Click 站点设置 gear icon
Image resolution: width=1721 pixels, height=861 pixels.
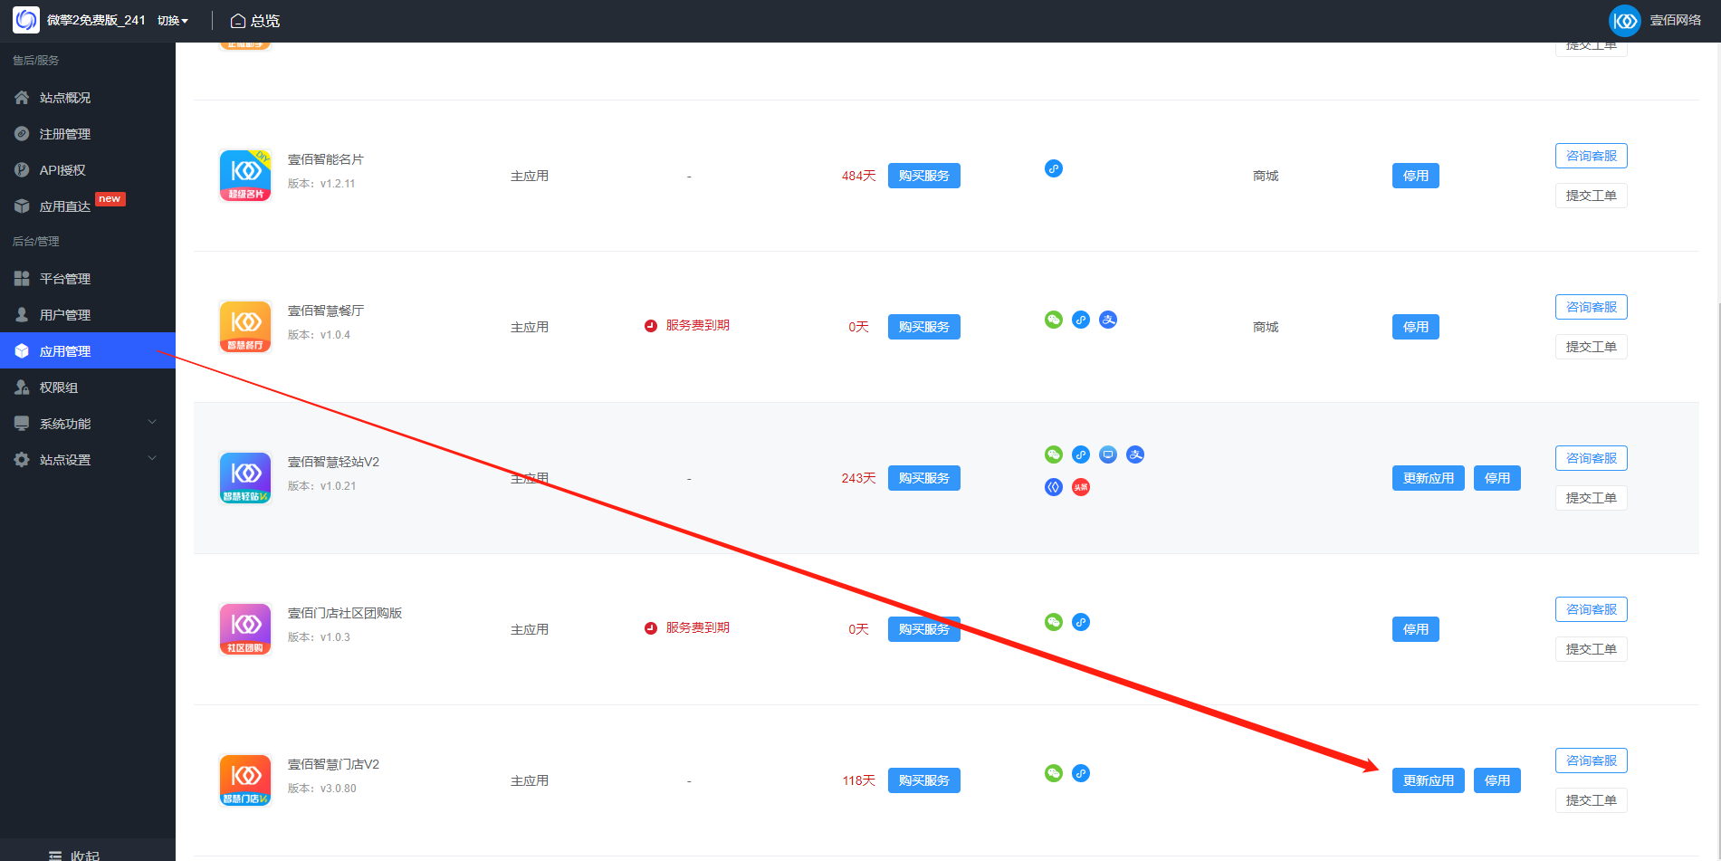(22, 459)
